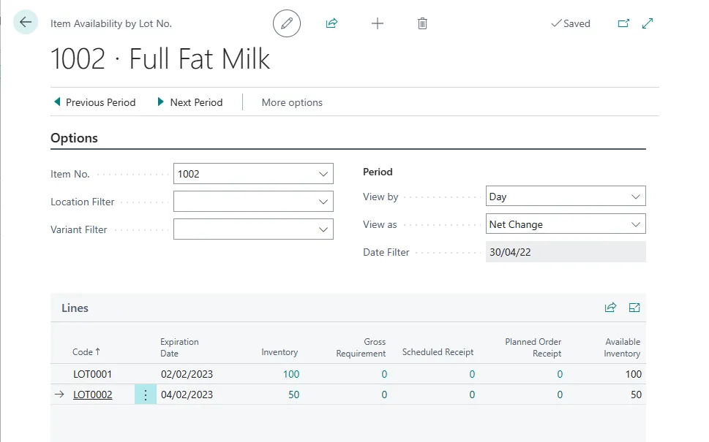Go to Previous Period
709x442 pixels.
click(95, 102)
